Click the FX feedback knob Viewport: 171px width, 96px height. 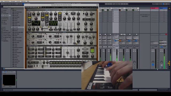(91, 23)
